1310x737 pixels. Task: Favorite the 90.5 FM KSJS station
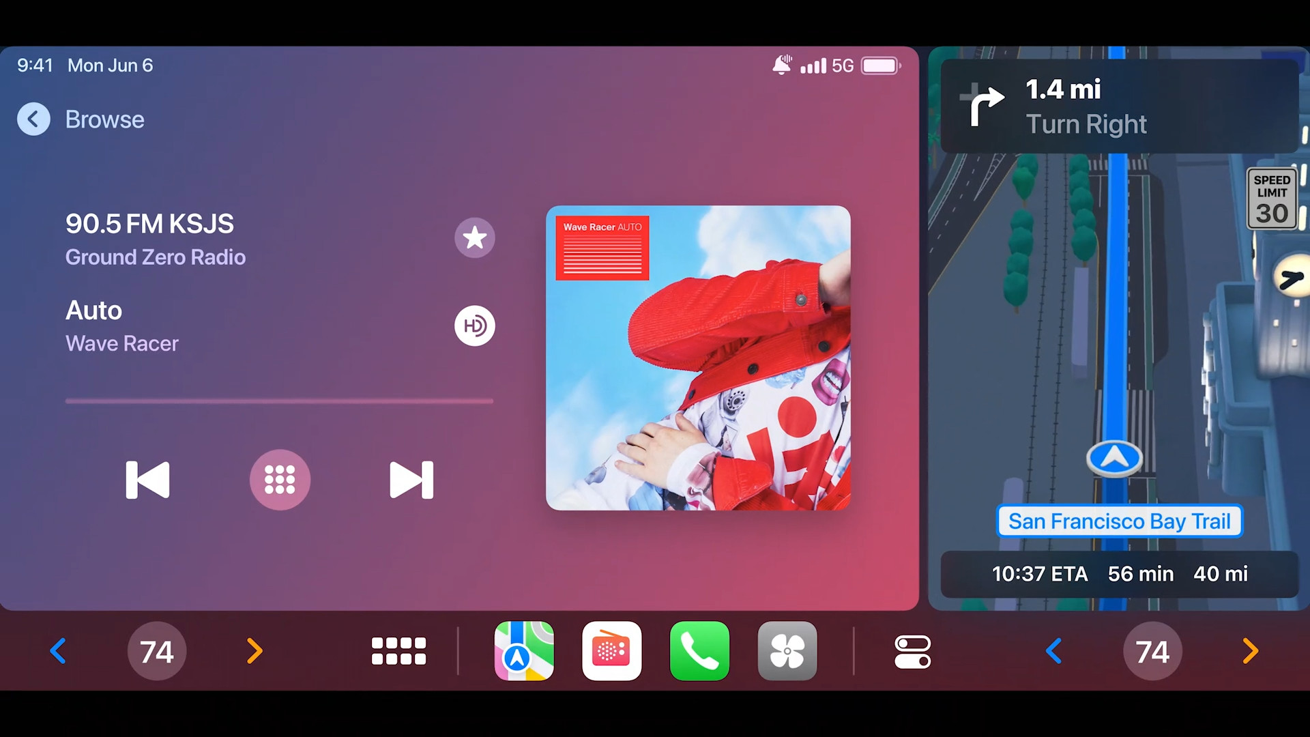coord(475,237)
